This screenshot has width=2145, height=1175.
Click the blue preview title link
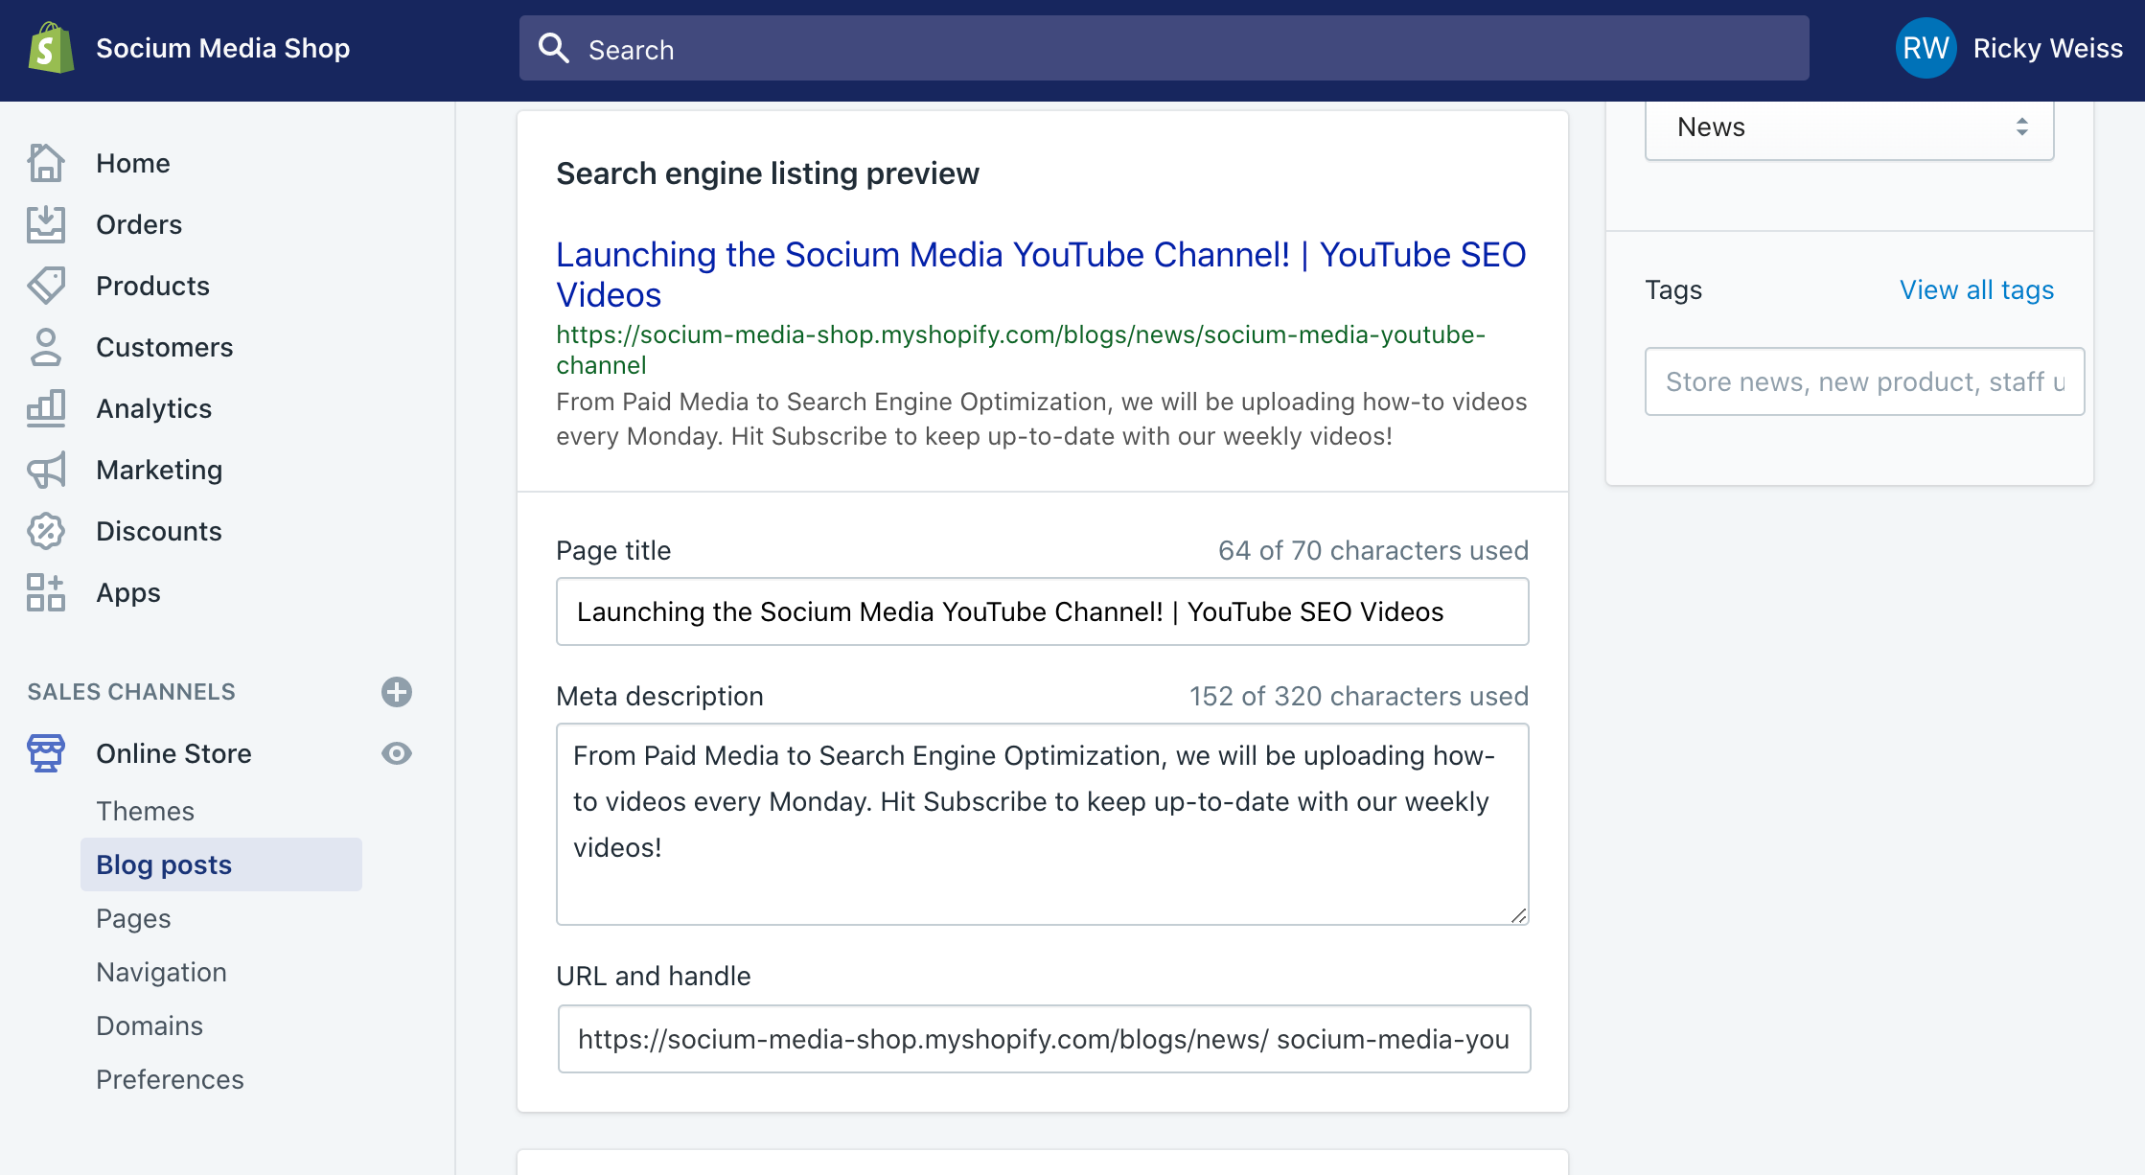[x=1041, y=274]
